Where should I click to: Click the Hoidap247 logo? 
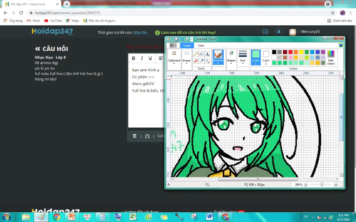point(52,32)
